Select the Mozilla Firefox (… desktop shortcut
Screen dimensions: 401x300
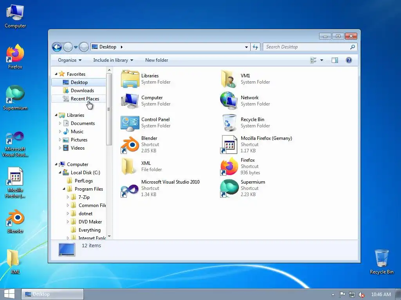[15, 183]
